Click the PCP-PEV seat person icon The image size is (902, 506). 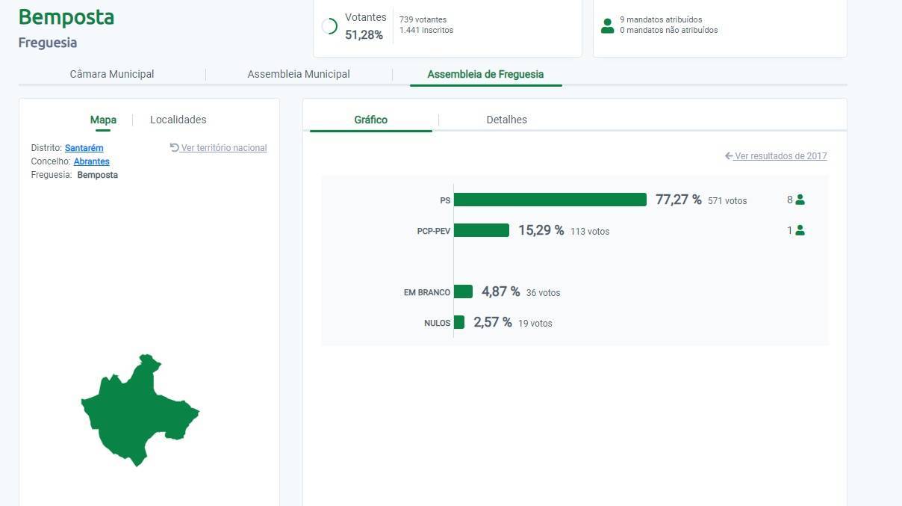coord(800,230)
